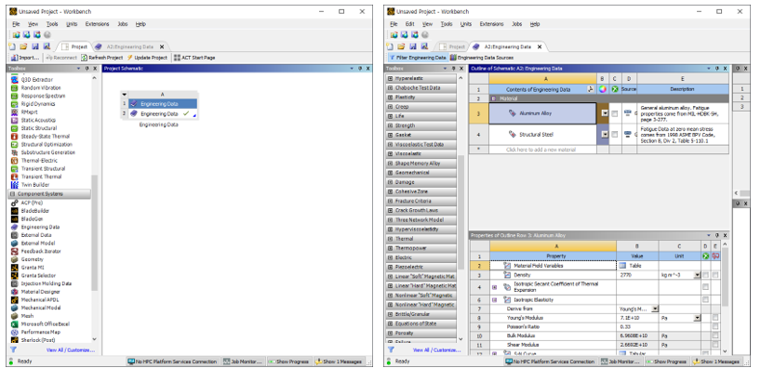The height and width of the screenshot is (368, 761).
Task: Collapse Component Systems group in left toolbox
Action: click(x=13, y=194)
